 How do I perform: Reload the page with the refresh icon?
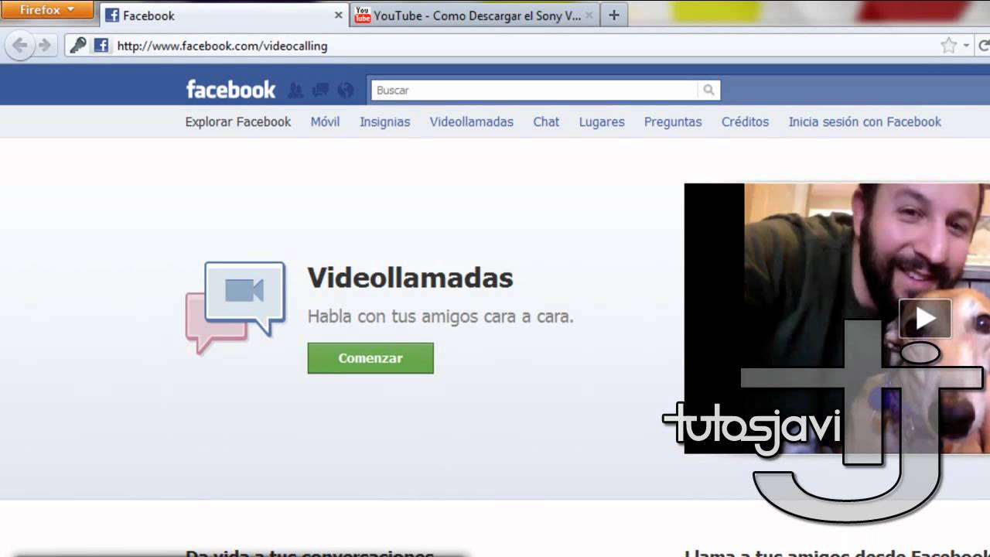pos(984,46)
